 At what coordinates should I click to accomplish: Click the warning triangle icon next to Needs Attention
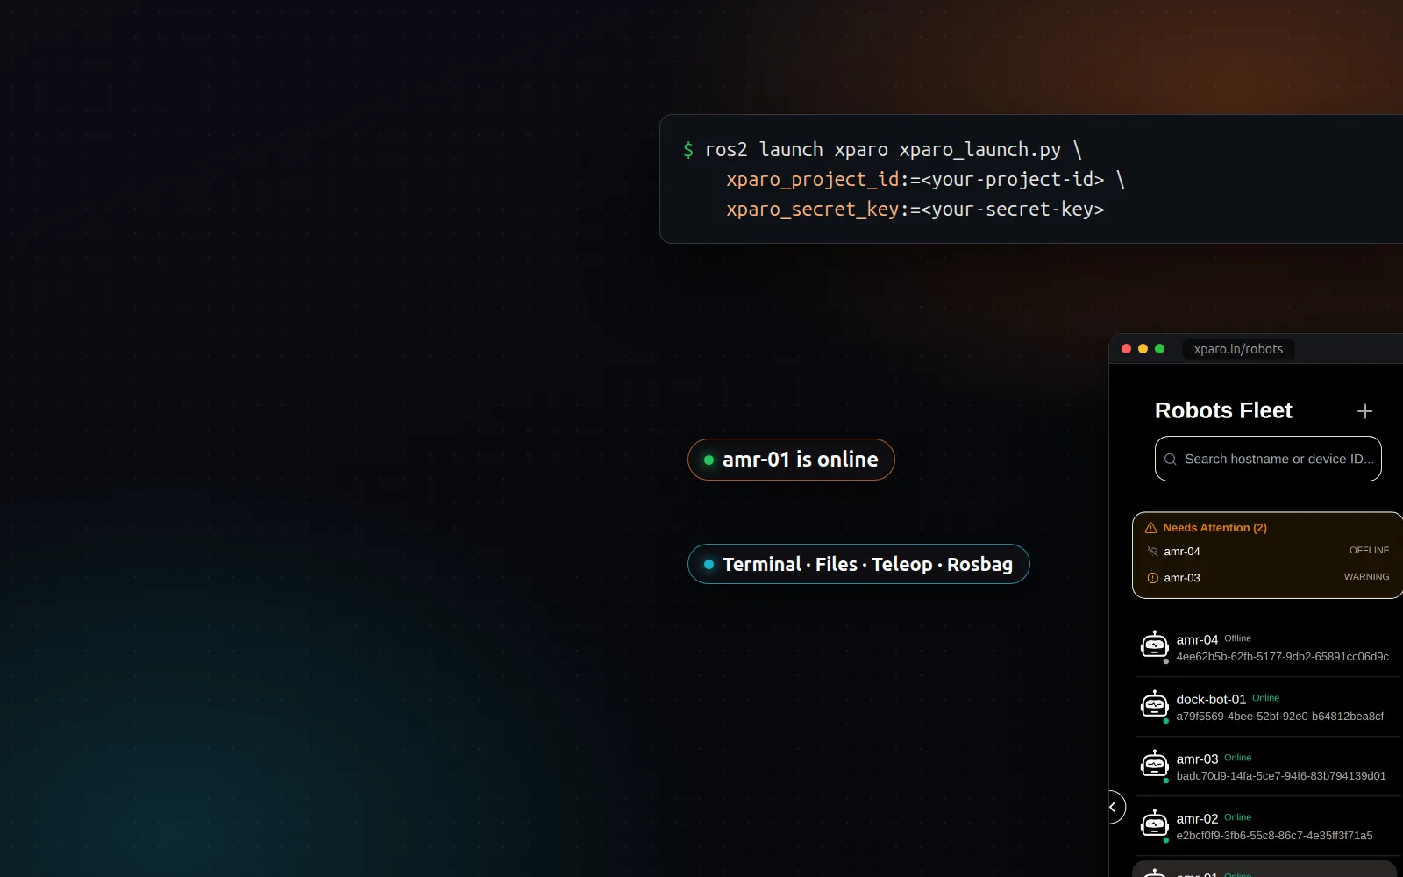click(x=1150, y=528)
